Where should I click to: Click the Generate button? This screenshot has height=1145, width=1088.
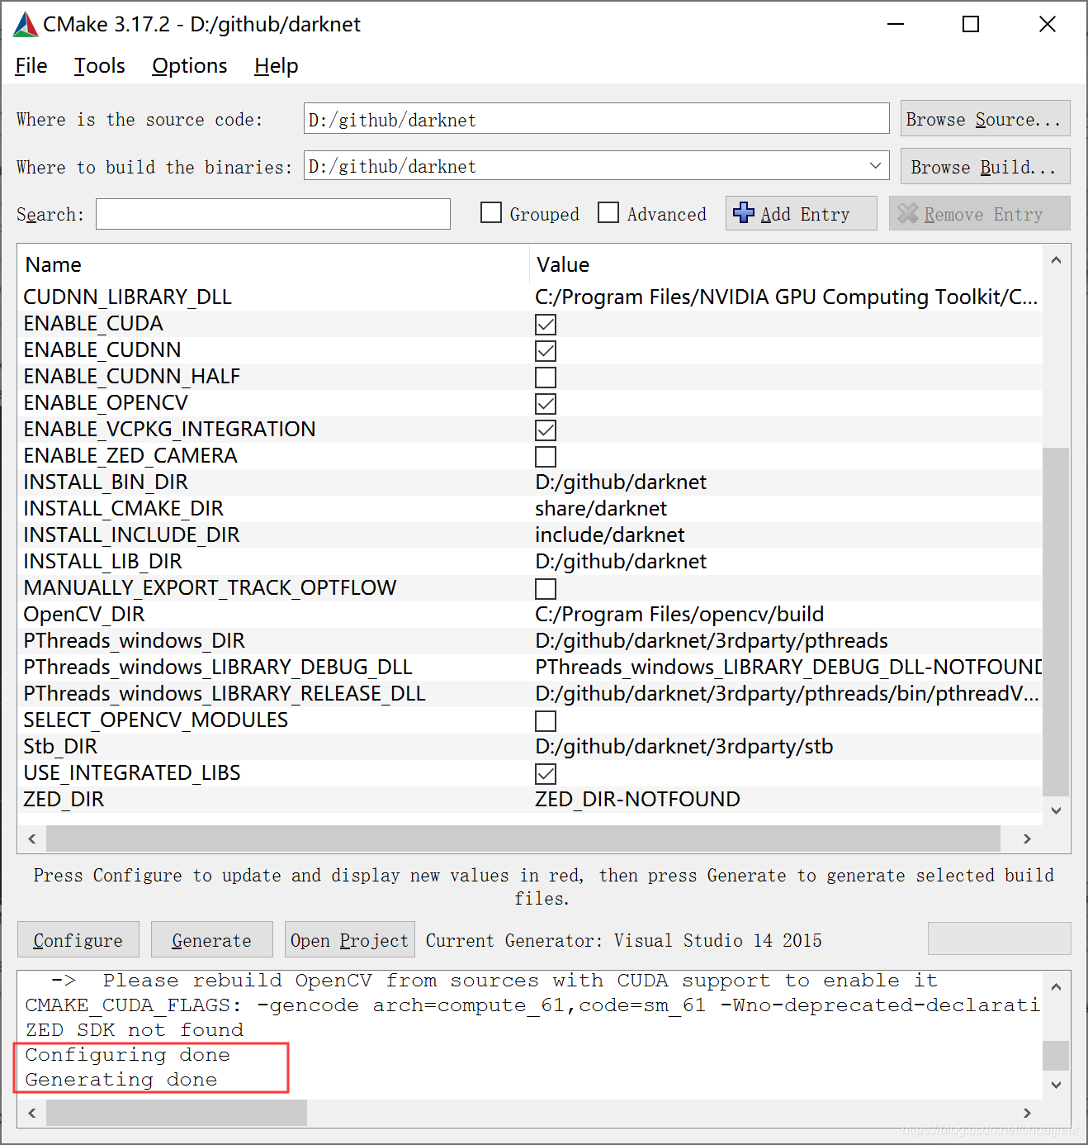pyautogui.click(x=212, y=940)
